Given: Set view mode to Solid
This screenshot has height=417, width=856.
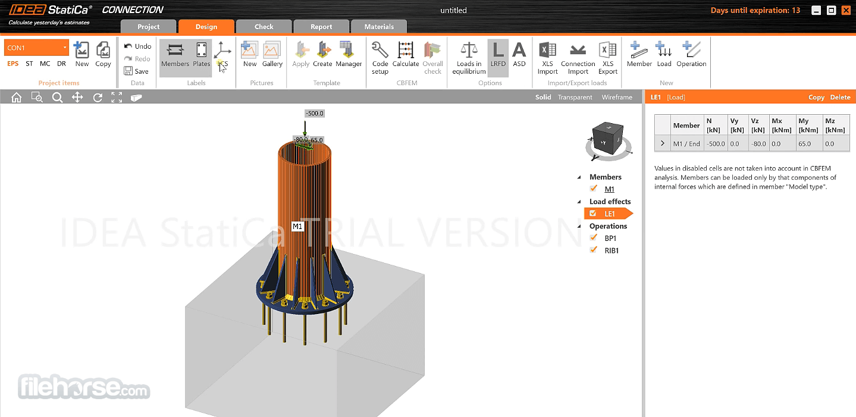Looking at the screenshot, I should 543,97.
